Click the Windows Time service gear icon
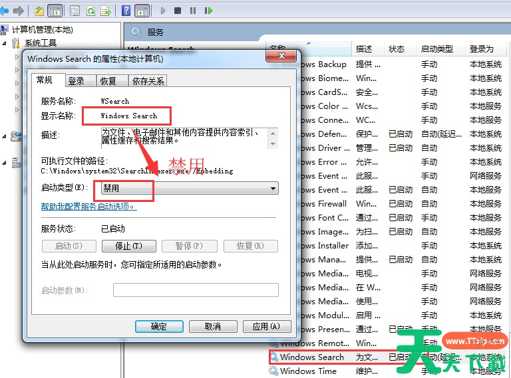Screen dimensions: 511x378 click(273, 371)
